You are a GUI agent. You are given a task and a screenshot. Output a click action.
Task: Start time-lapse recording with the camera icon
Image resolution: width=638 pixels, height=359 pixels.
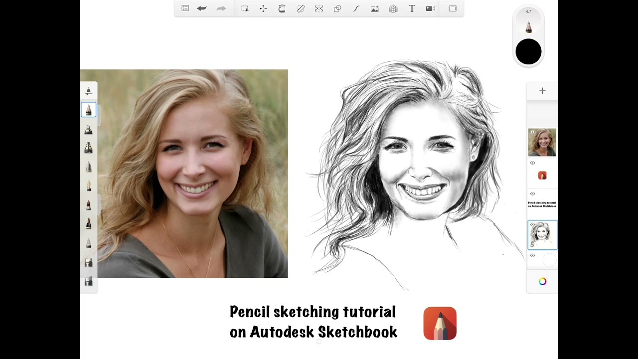(431, 8)
